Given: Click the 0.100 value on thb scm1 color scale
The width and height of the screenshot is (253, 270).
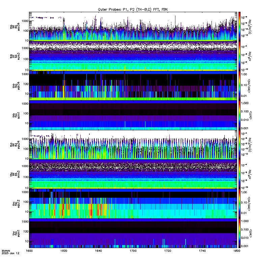Looking at the screenshot, I should coord(245,111).
